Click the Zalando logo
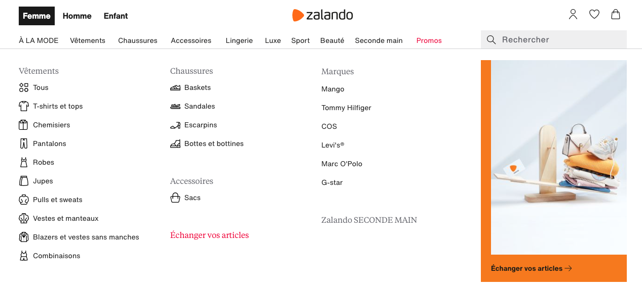Screen dimensions: 642x290 coord(323,15)
